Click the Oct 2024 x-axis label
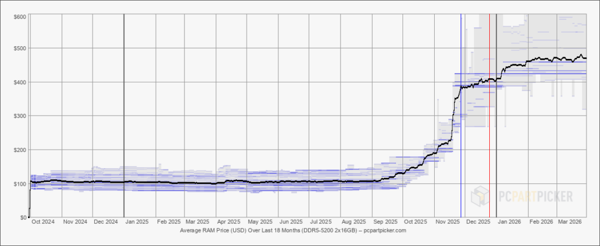600x246 pixels. point(42,223)
